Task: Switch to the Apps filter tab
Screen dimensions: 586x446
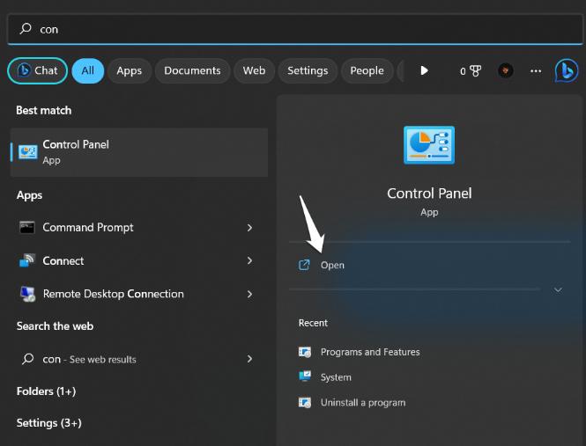Action: point(130,70)
